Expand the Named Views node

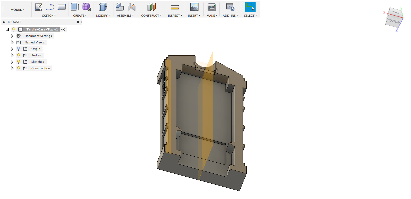pyautogui.click(x=12, y=42)
